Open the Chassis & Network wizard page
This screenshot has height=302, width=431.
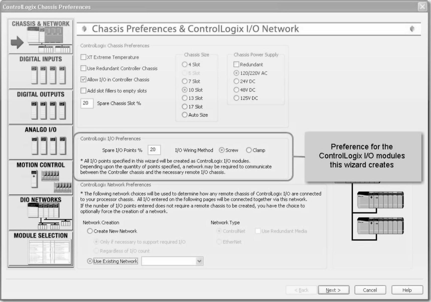click(x=41, y=36)
